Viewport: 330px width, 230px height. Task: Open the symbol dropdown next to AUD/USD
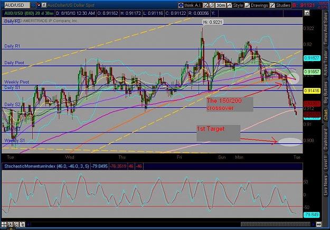(x=33, y=5)
